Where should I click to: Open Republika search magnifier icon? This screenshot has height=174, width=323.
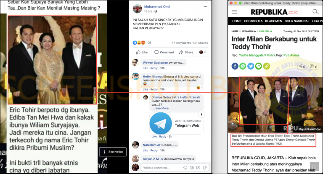[x=315, y=12]
